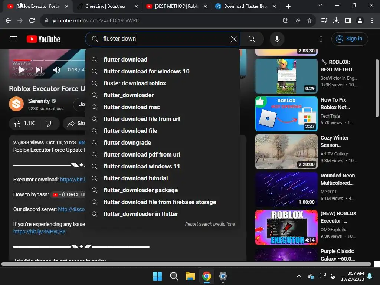Like the video showing 1.1K
Viewport: 380px width, 285px height.
click(x=24, y=123)
